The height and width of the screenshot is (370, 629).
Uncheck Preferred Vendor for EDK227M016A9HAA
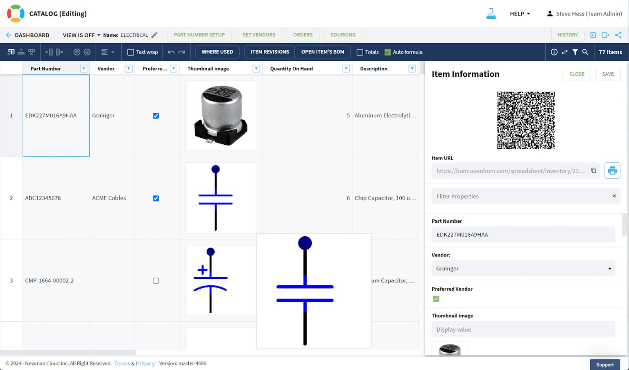click(x=156, y=116)
